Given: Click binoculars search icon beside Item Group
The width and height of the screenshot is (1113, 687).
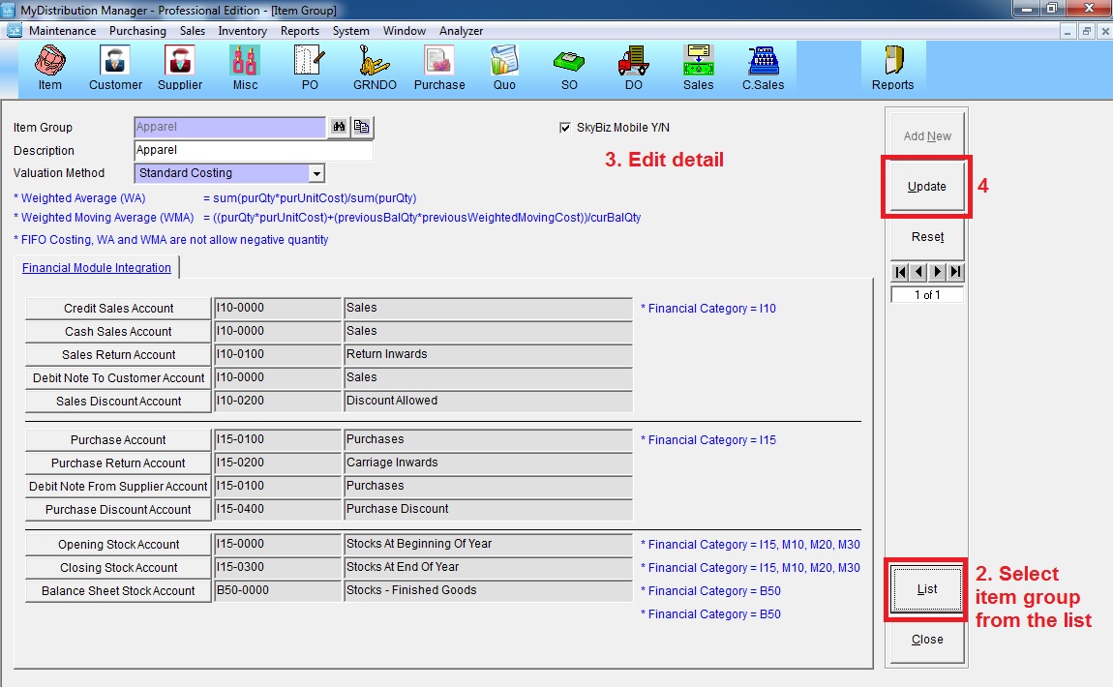Looking at the screenshot, I should click(339, 127).
